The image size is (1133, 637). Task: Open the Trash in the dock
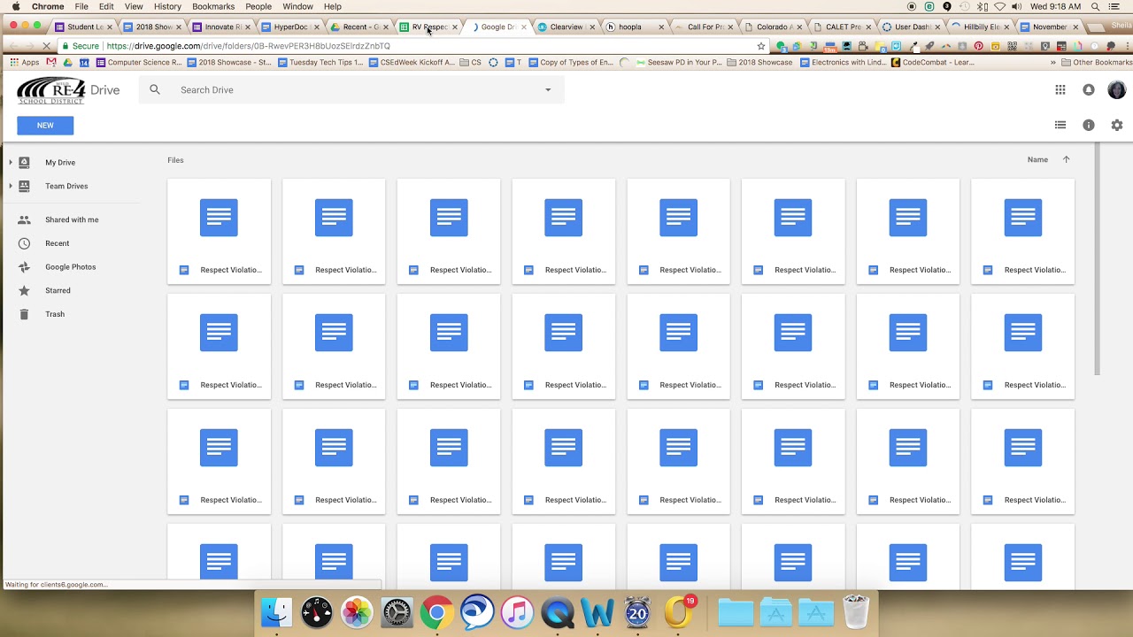pos(856,611)
